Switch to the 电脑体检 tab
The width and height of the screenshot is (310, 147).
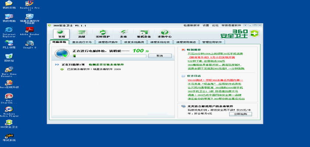pos(59,42)
